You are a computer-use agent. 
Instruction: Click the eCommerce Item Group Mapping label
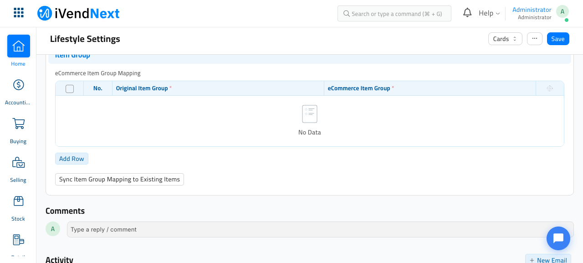[98, 73]
